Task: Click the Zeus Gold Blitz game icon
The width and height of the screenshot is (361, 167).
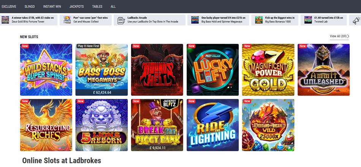Action: [x=5, y=20]
